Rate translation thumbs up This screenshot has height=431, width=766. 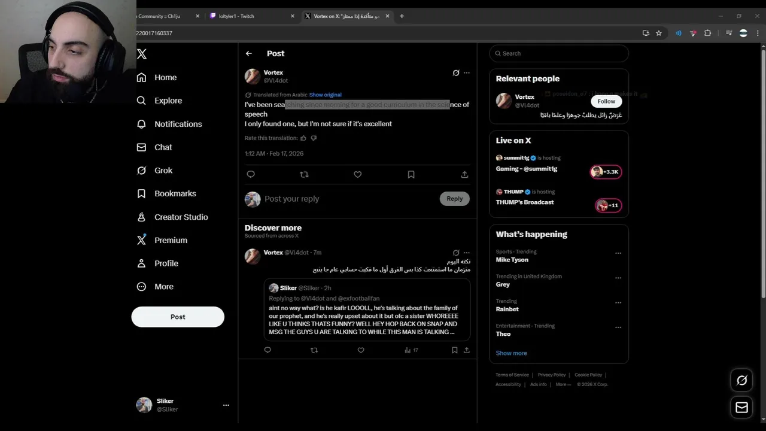tap(303, 138)
